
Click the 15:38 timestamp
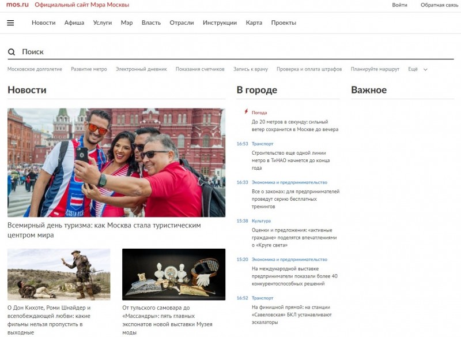[242, 221]
